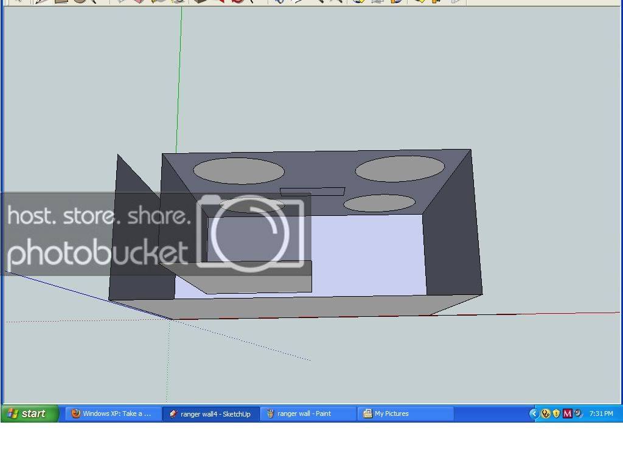Open the yellow security shield alert
Viewport: 623px width, 467px height.
click(556, 413)
